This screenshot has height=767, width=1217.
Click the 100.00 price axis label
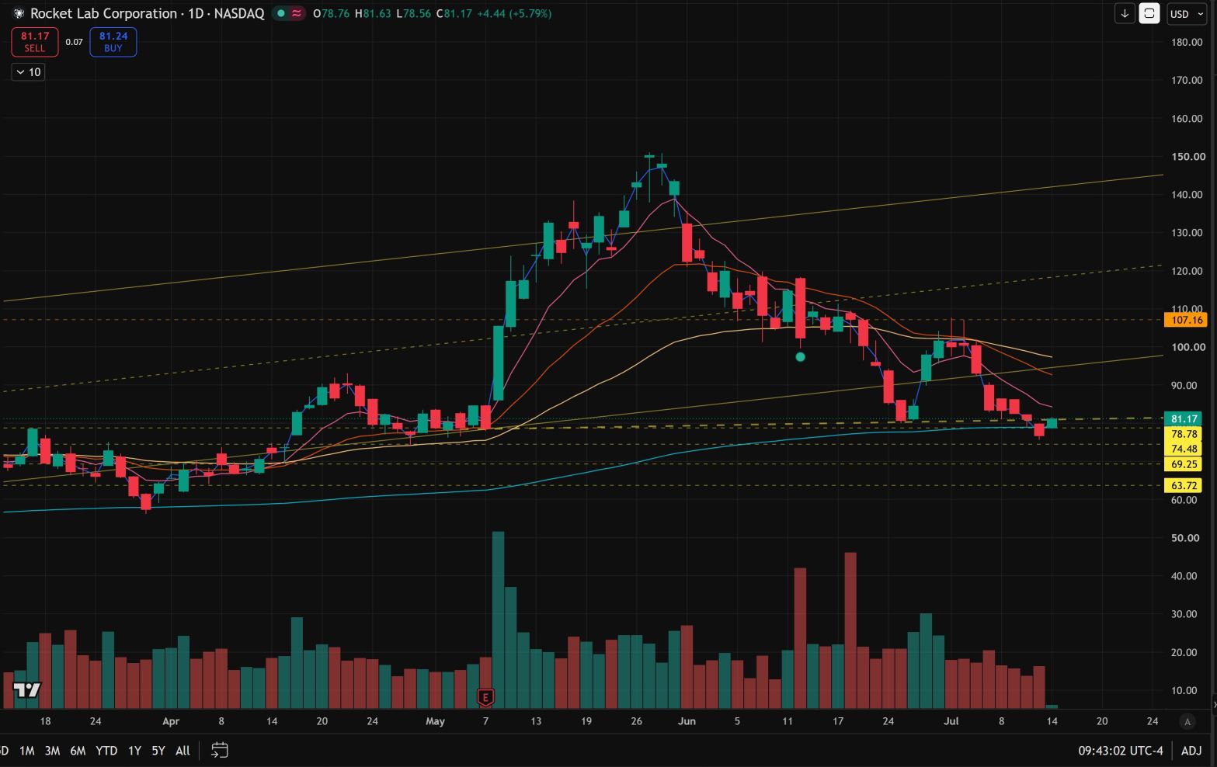1187,347
